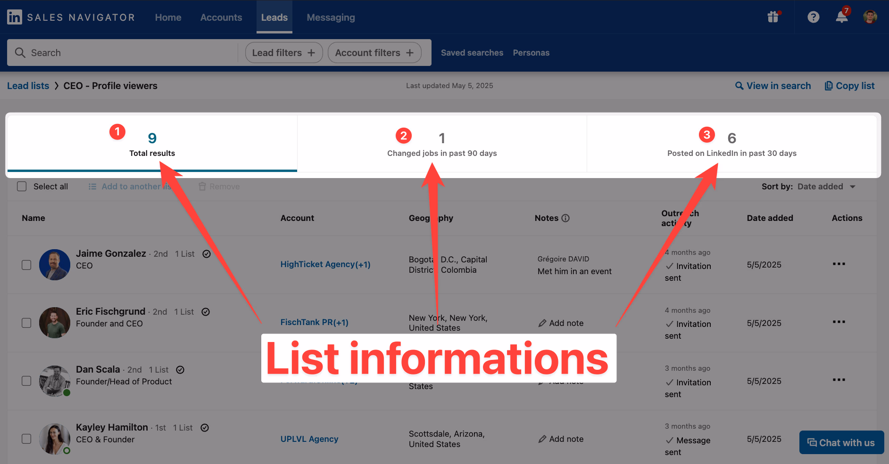
Task: Open Saved searches
Action: (472, 53)
